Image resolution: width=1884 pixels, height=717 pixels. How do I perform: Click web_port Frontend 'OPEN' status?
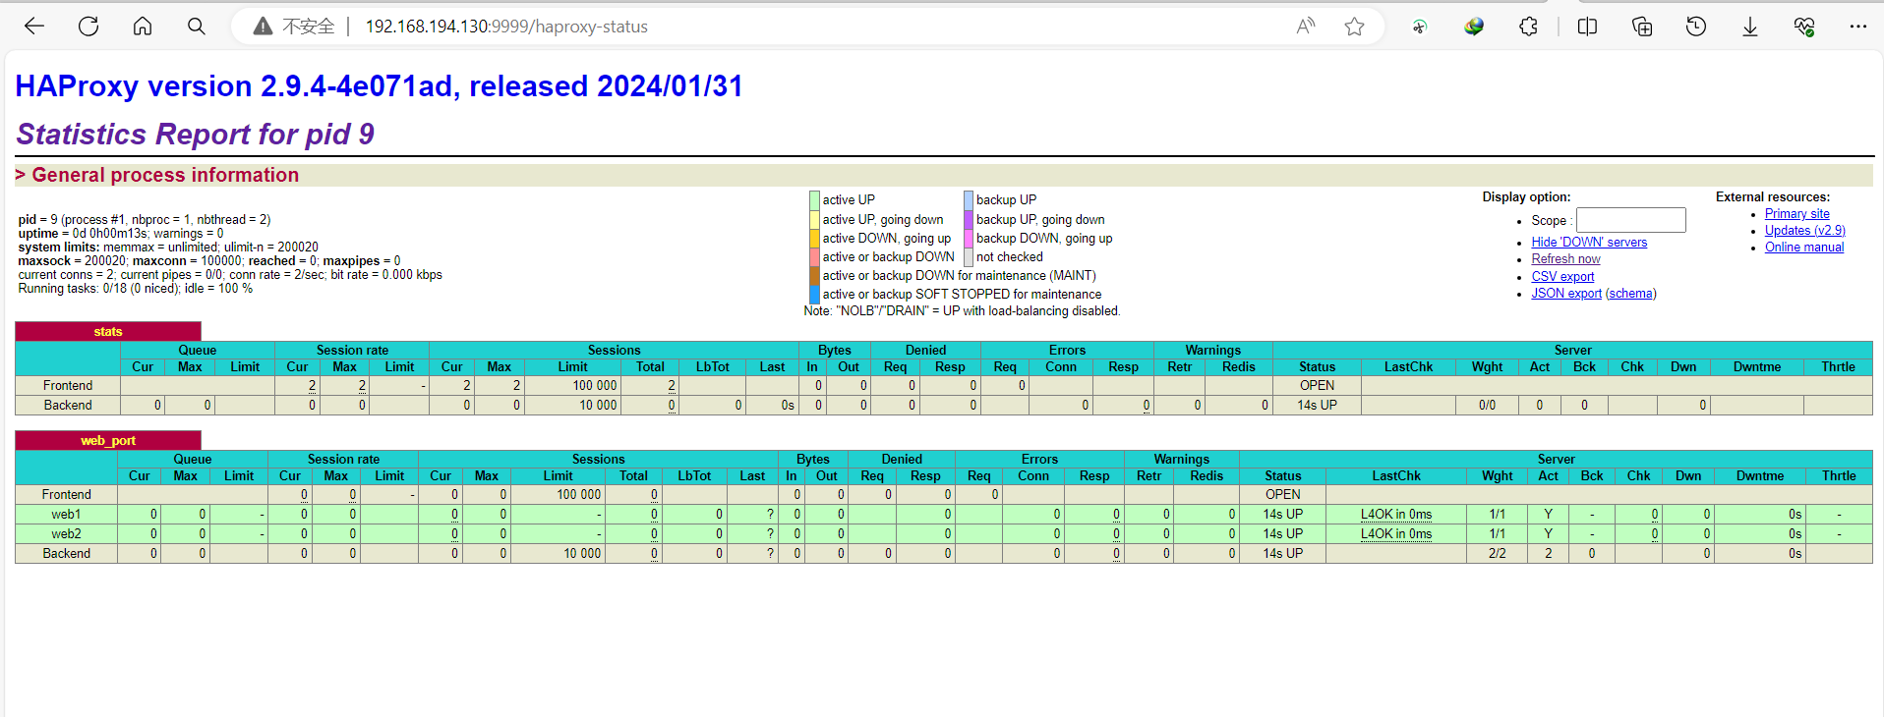tap(1283, 495)
